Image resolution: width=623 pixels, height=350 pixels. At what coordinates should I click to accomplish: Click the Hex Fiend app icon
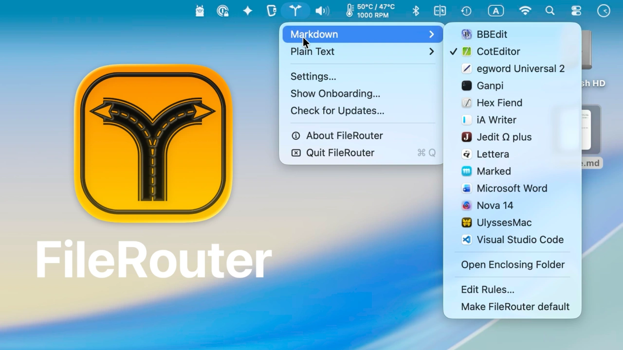coord(467,103)
